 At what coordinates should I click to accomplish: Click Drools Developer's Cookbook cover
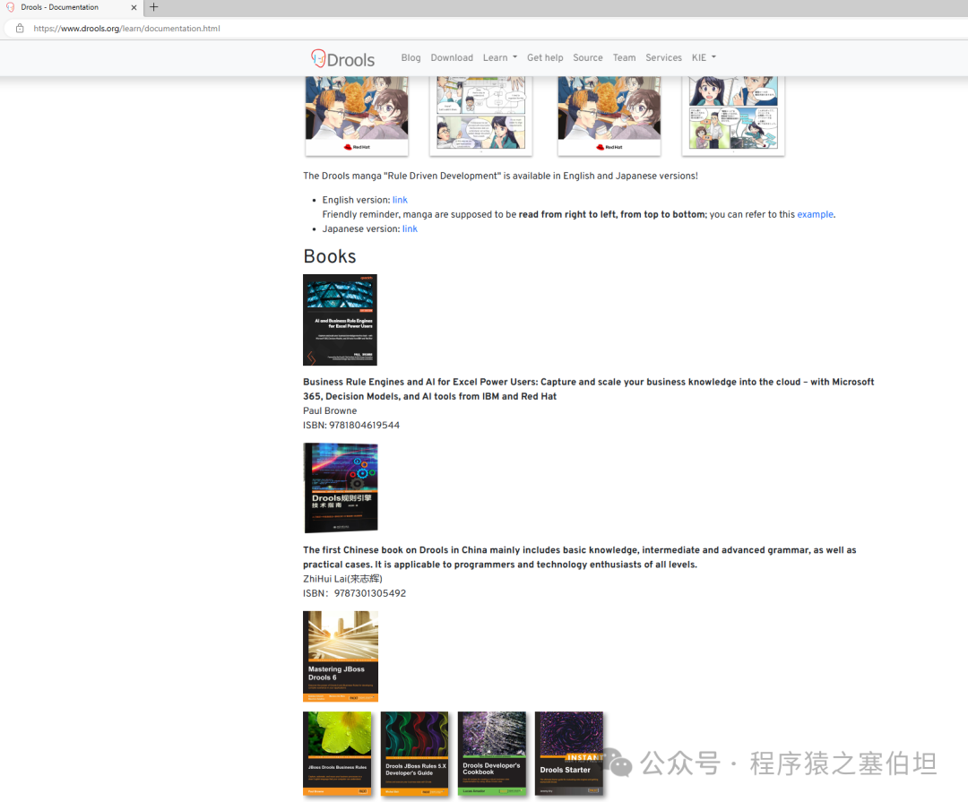492,754
